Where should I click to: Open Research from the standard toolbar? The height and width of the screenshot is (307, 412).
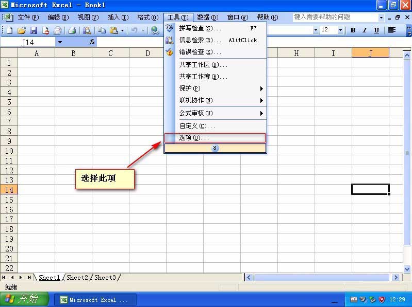(x=87, y=30)
